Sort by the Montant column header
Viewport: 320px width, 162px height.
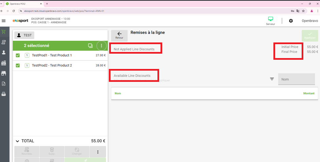[309, 93]
